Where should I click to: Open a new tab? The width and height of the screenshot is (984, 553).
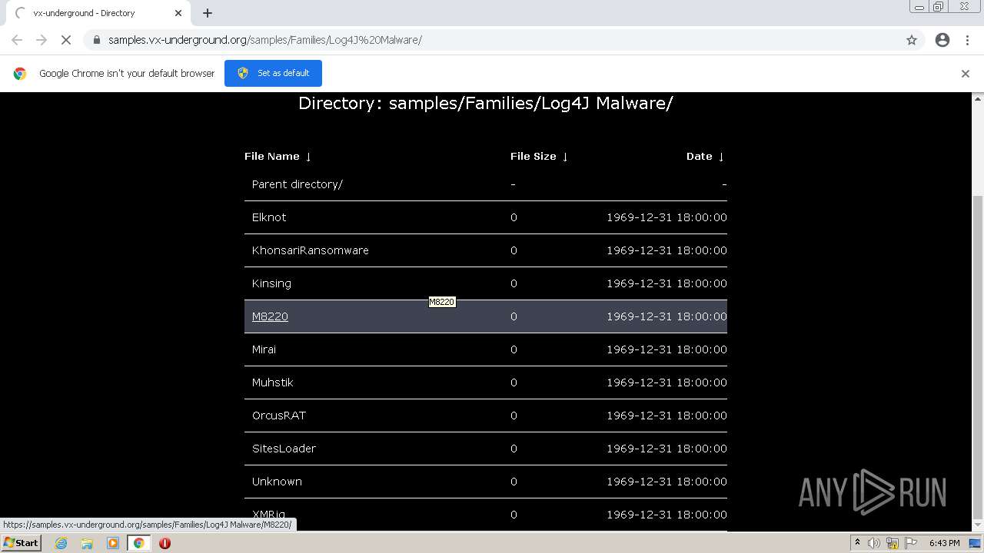point(208,13)
